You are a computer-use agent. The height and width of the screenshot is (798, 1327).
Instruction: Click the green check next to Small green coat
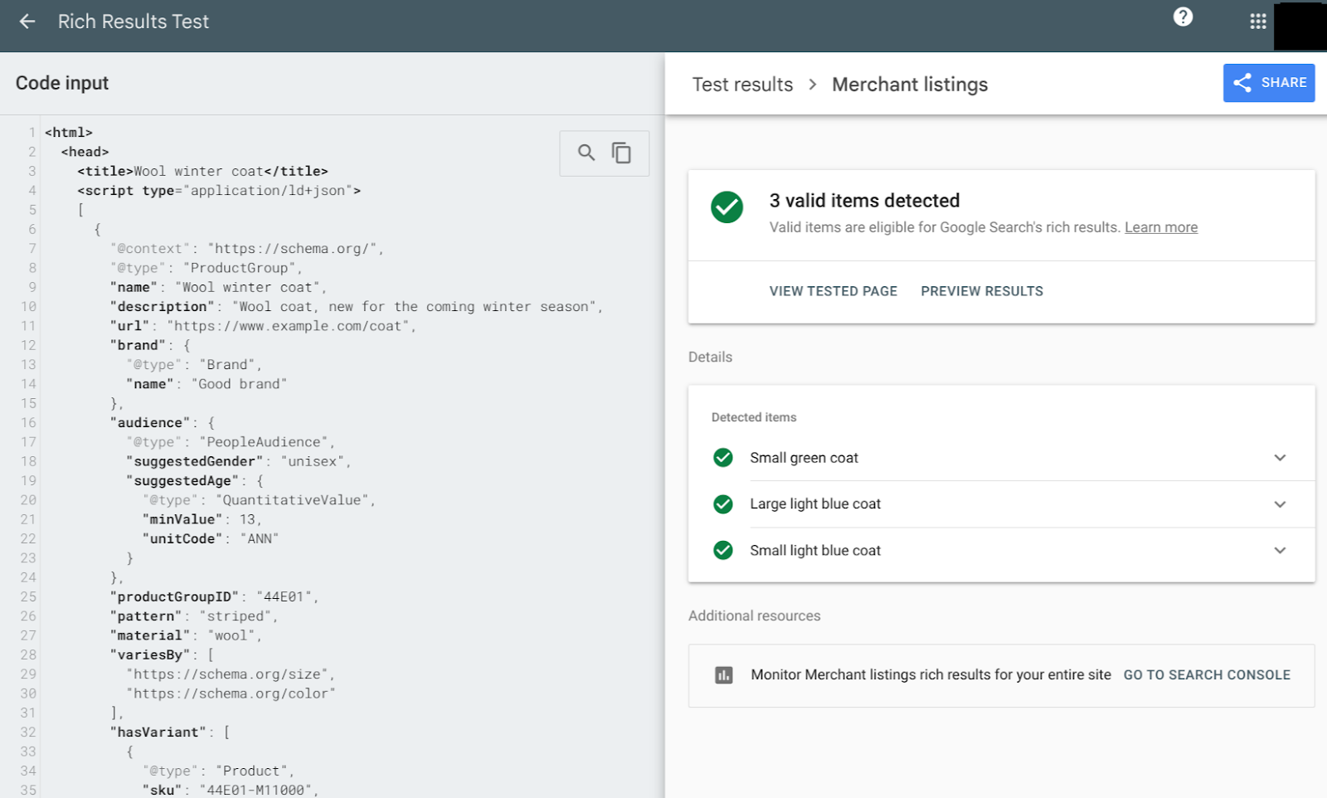pos(722,457)
